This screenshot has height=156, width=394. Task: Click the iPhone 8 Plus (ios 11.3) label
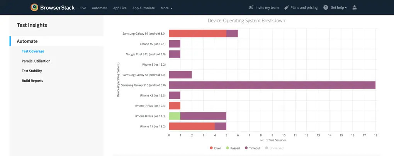pyautogui.click(x=150, y=116)
